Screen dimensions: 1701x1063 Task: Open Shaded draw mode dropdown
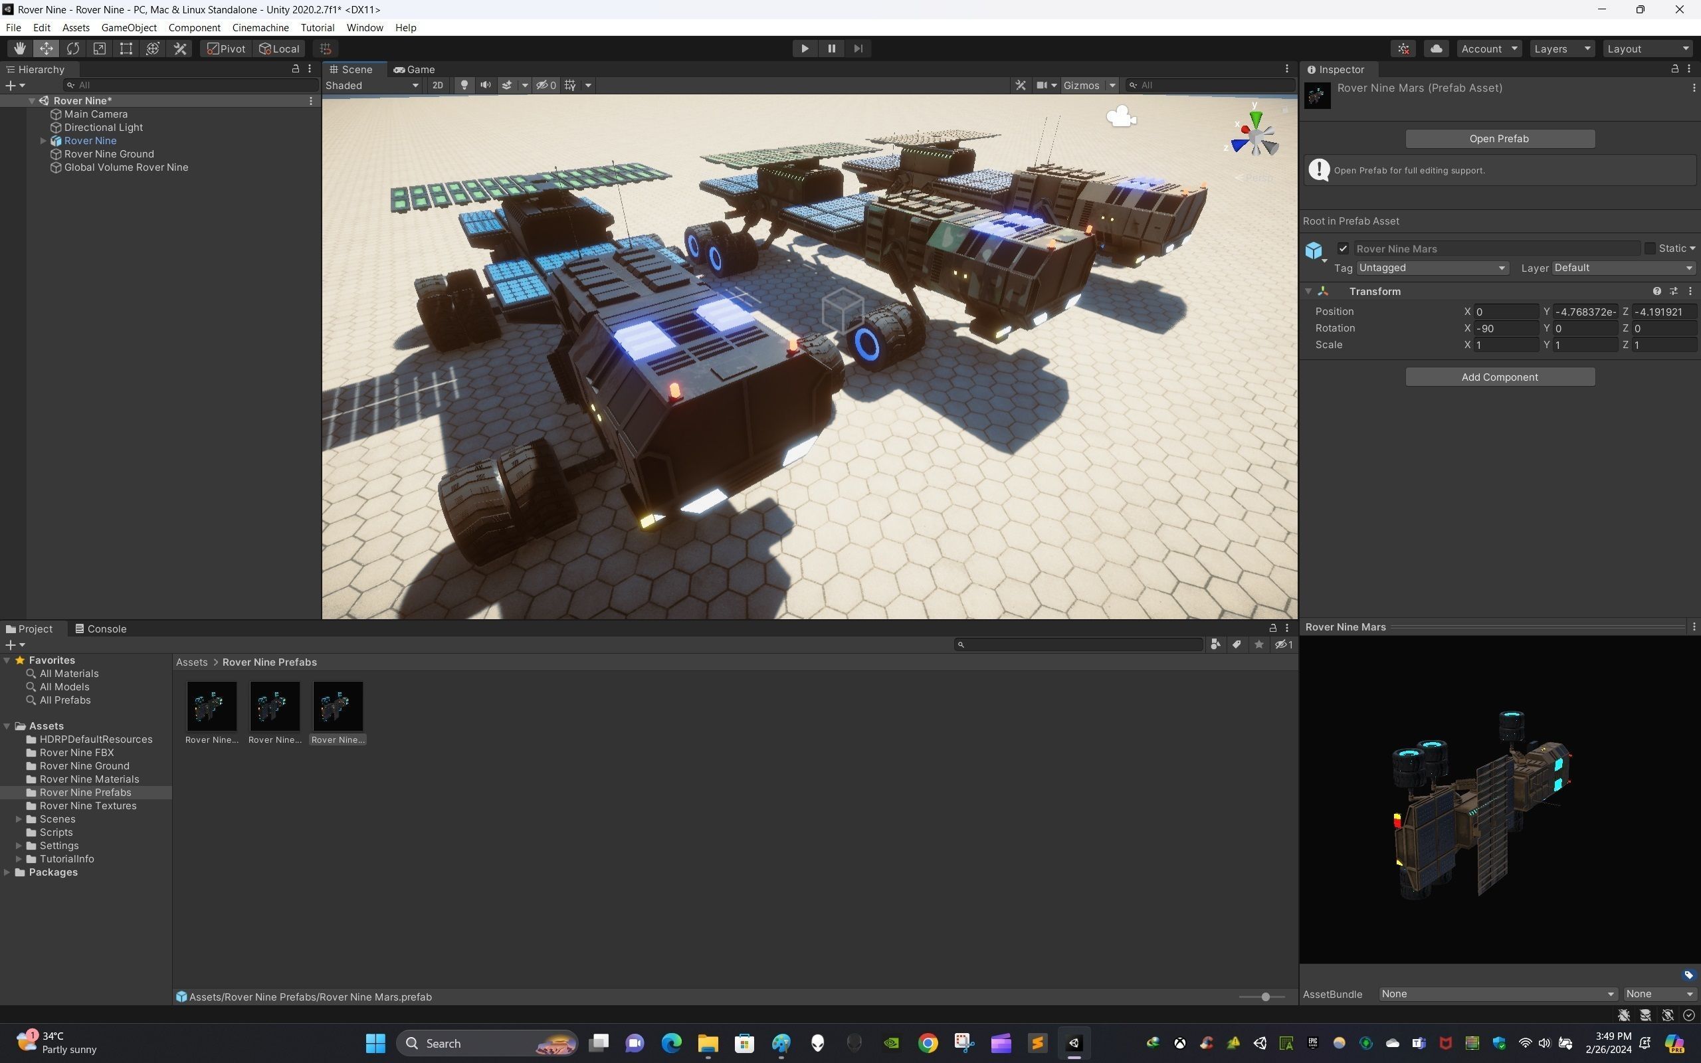click(372, 85)
